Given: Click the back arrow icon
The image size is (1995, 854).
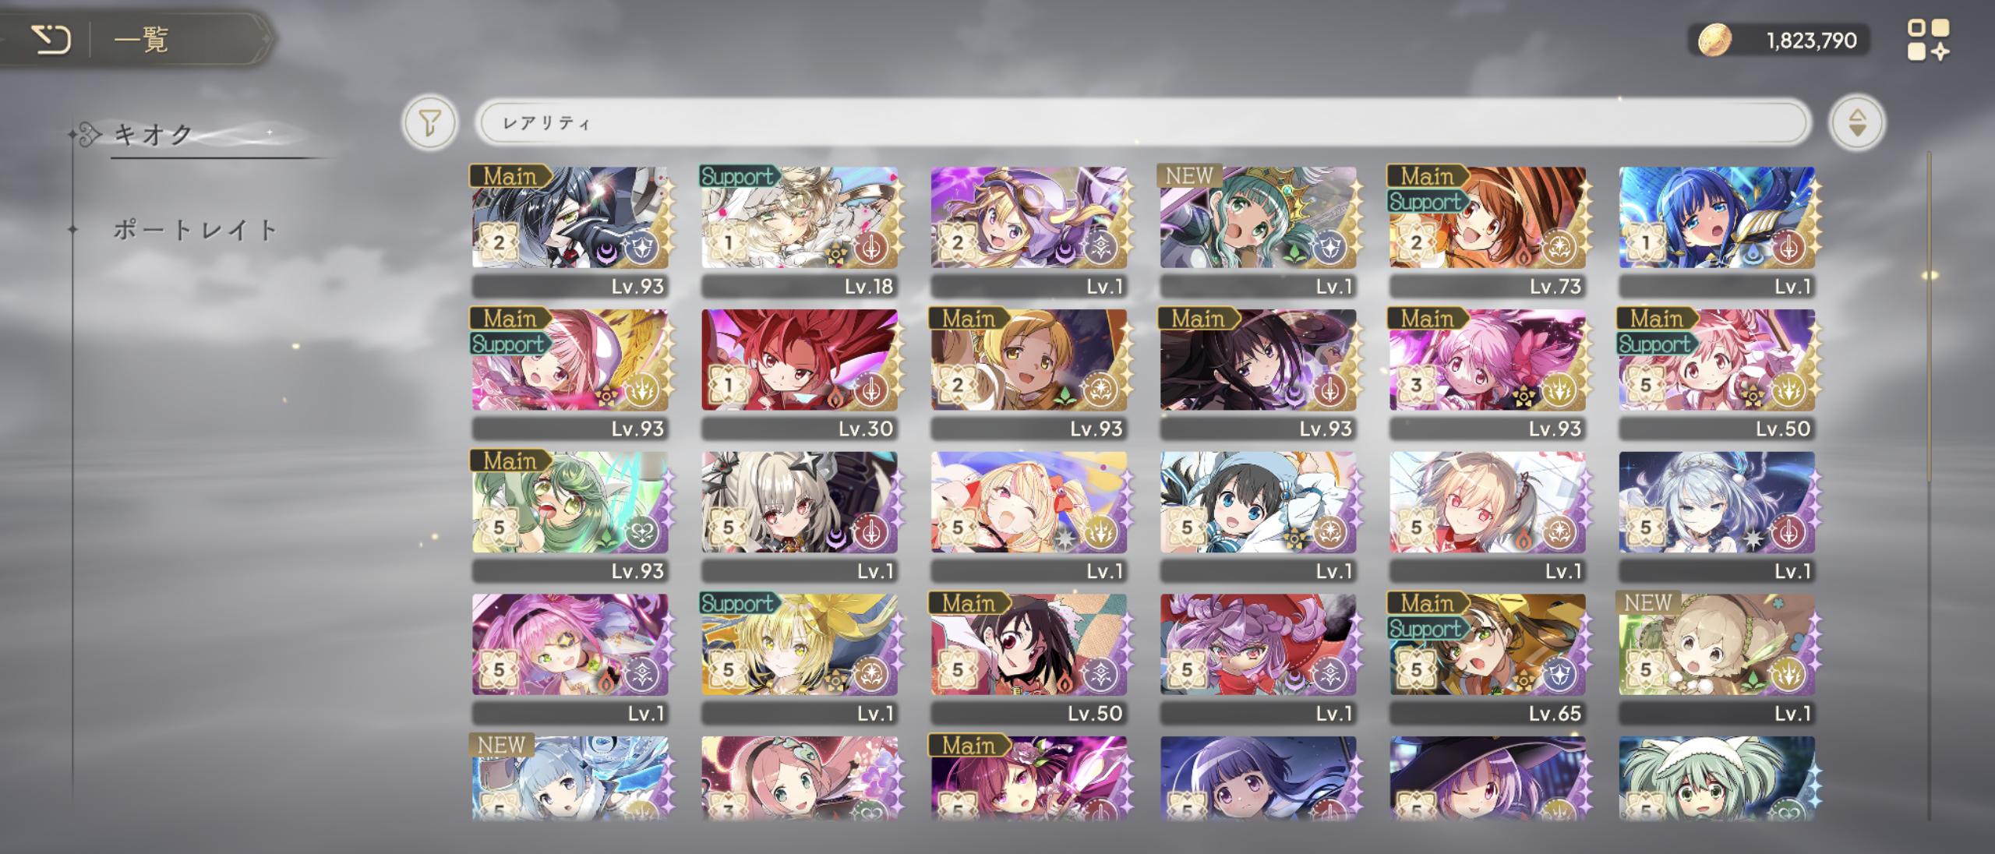Looking at the screenshot, I should click(50, 40).
